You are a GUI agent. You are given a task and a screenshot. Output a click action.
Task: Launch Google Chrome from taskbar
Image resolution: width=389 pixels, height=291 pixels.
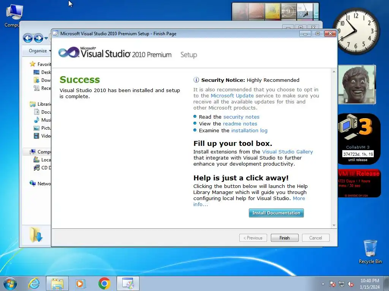104,283
